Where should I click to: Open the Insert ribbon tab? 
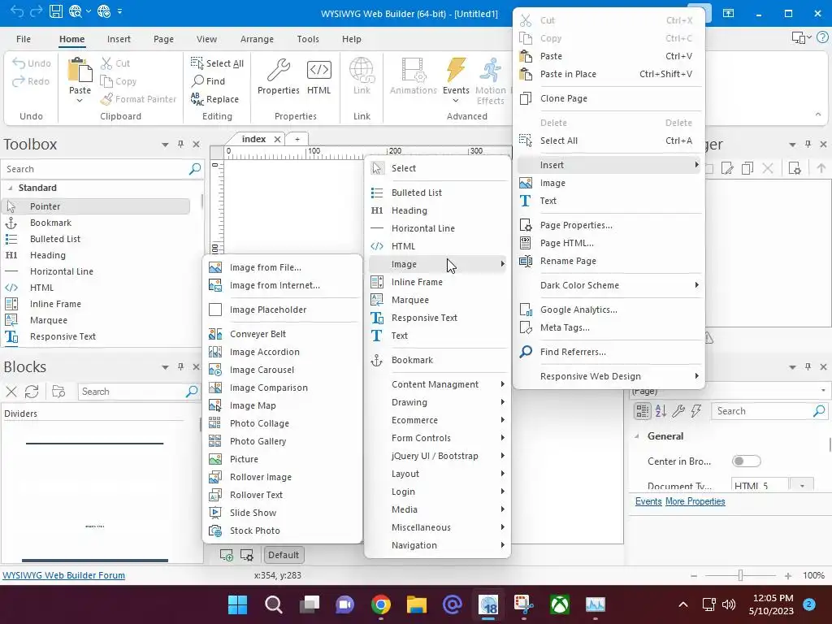coord(119,39)
